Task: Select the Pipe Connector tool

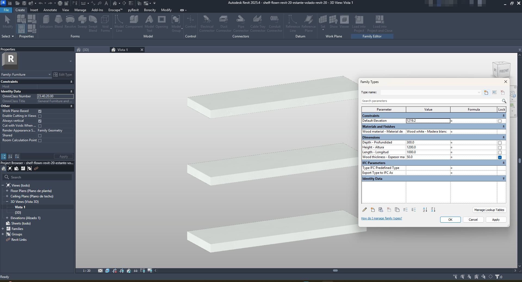Action: pyautogui.click(x=241, y=24)
